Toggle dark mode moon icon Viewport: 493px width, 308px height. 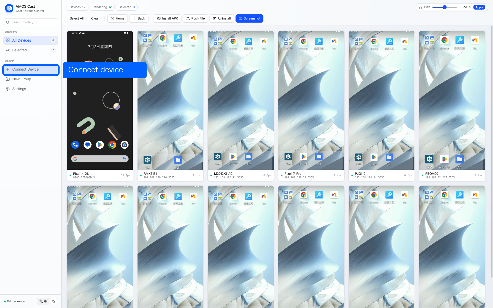tap(54, 301)
